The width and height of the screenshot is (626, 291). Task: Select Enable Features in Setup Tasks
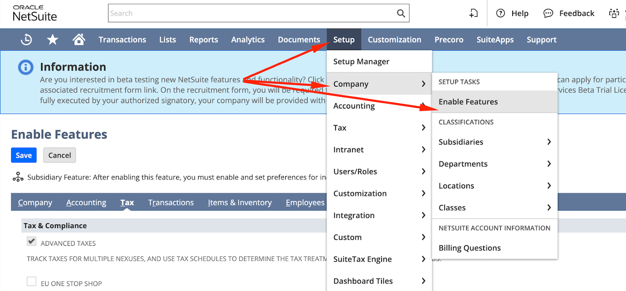tap(495, 102)
